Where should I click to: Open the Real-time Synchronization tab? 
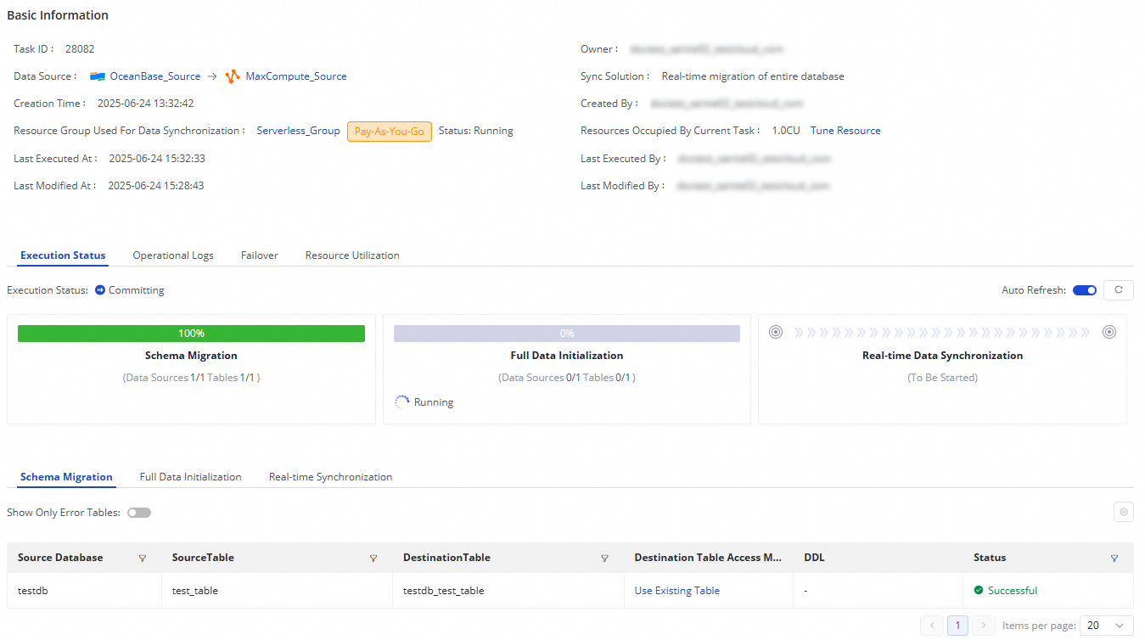(x=331, y=477)
